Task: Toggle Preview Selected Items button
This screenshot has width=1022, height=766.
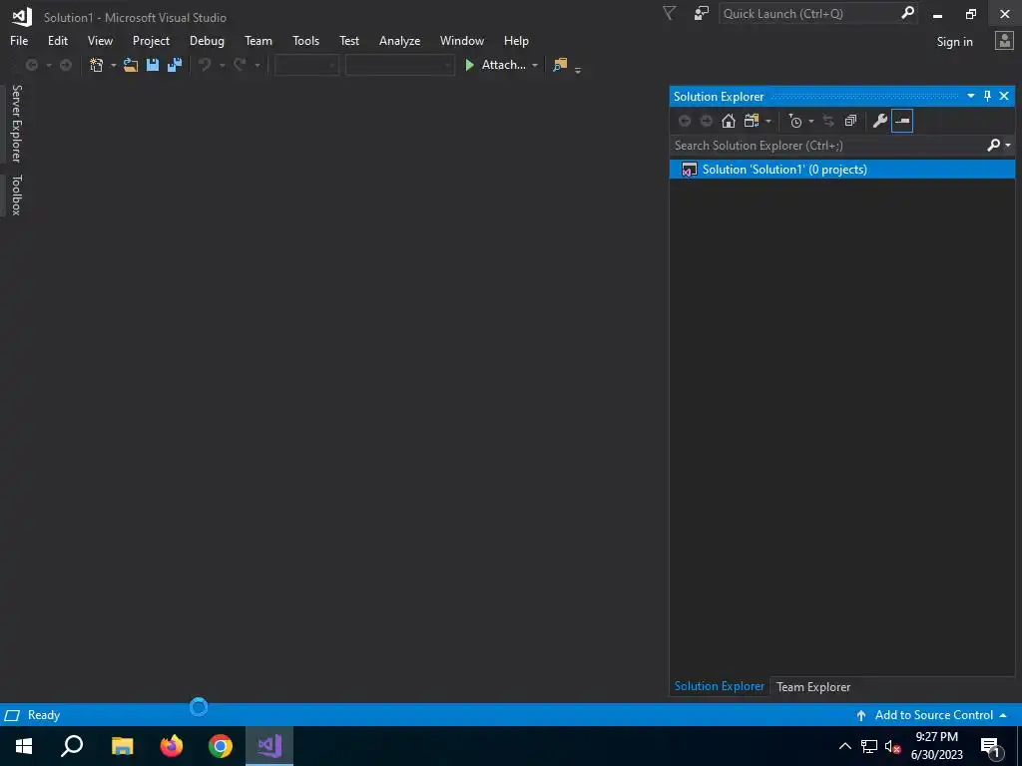Action: click(x=902, y=121)
